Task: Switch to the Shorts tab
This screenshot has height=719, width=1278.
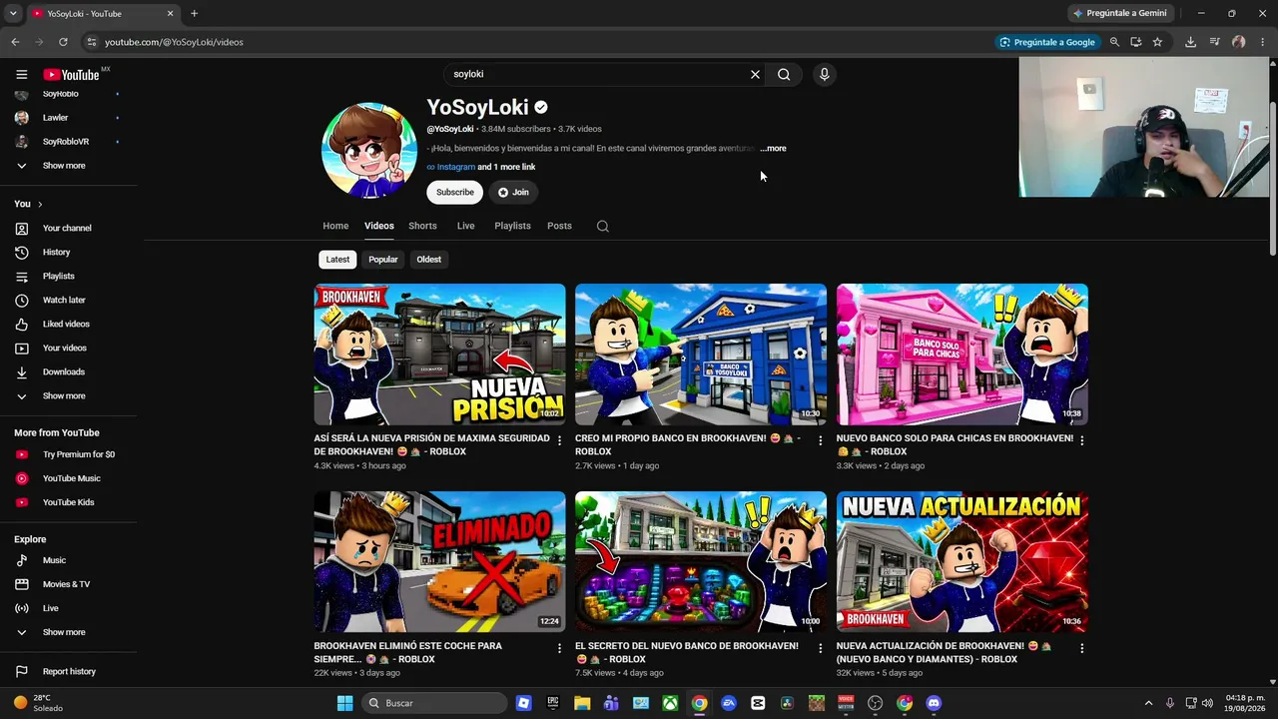Action: click(x=422, y=226)
